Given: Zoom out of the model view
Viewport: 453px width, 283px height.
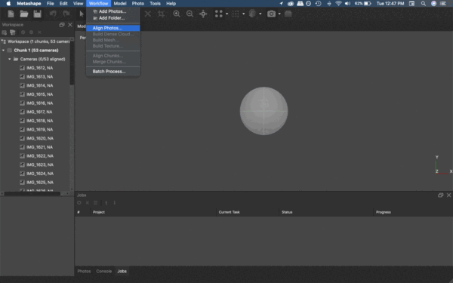Looking at the screenshot, I should pos(190,14).
